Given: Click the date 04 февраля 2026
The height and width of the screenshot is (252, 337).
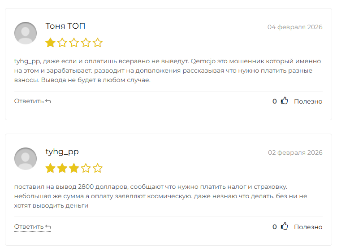Looking at the screenshot, I should click(295, 27).
